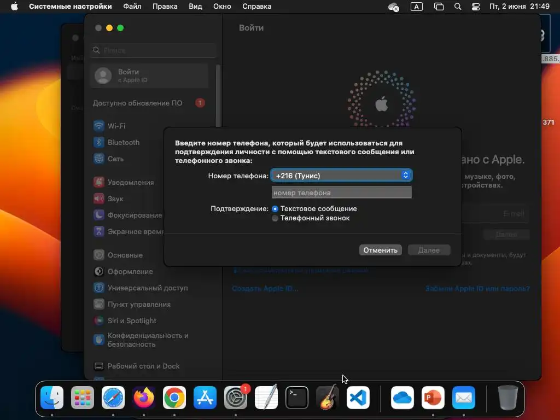The image size is (560, 420).
Task: Click the yellow minimize window button
Action: (x=109, y=28)
